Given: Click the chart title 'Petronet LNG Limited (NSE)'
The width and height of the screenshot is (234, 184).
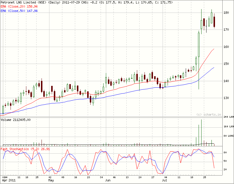Looking at the screenshot, I should click(x=24, y=2).
